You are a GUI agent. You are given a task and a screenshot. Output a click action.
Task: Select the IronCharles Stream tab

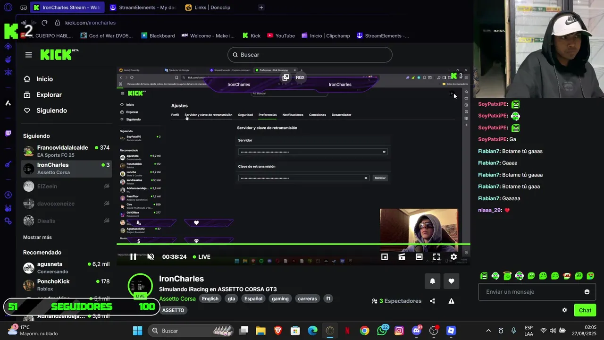click(67, 8)
